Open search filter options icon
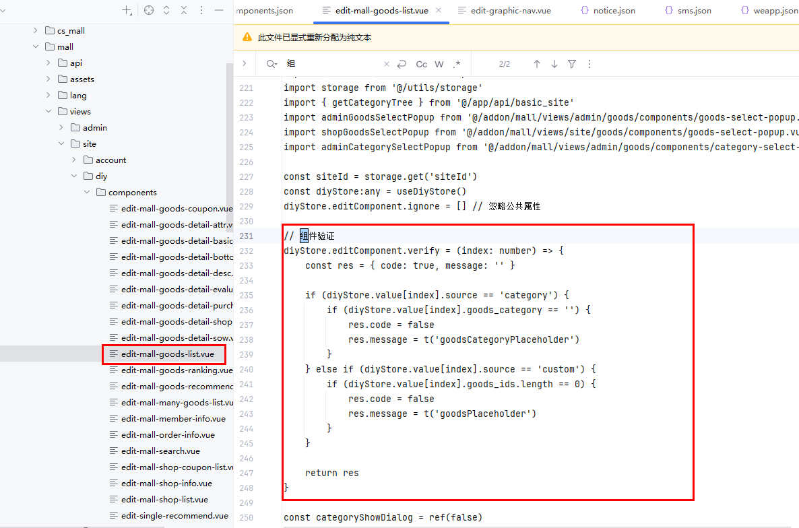This screenshot has width=799, height=528. coord(572,64)
